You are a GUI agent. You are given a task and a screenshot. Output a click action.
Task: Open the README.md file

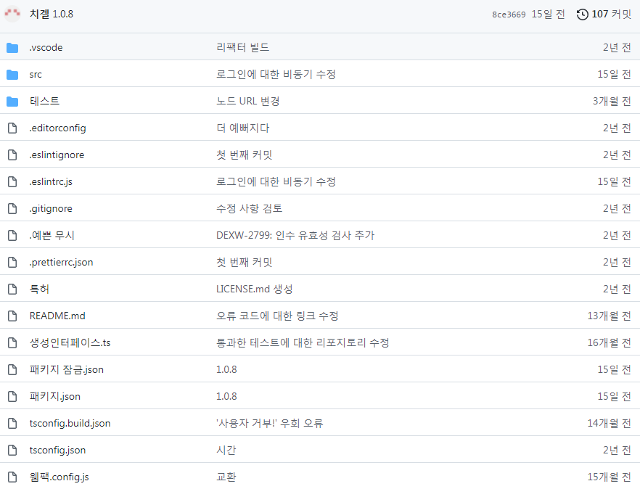(57, 316)
